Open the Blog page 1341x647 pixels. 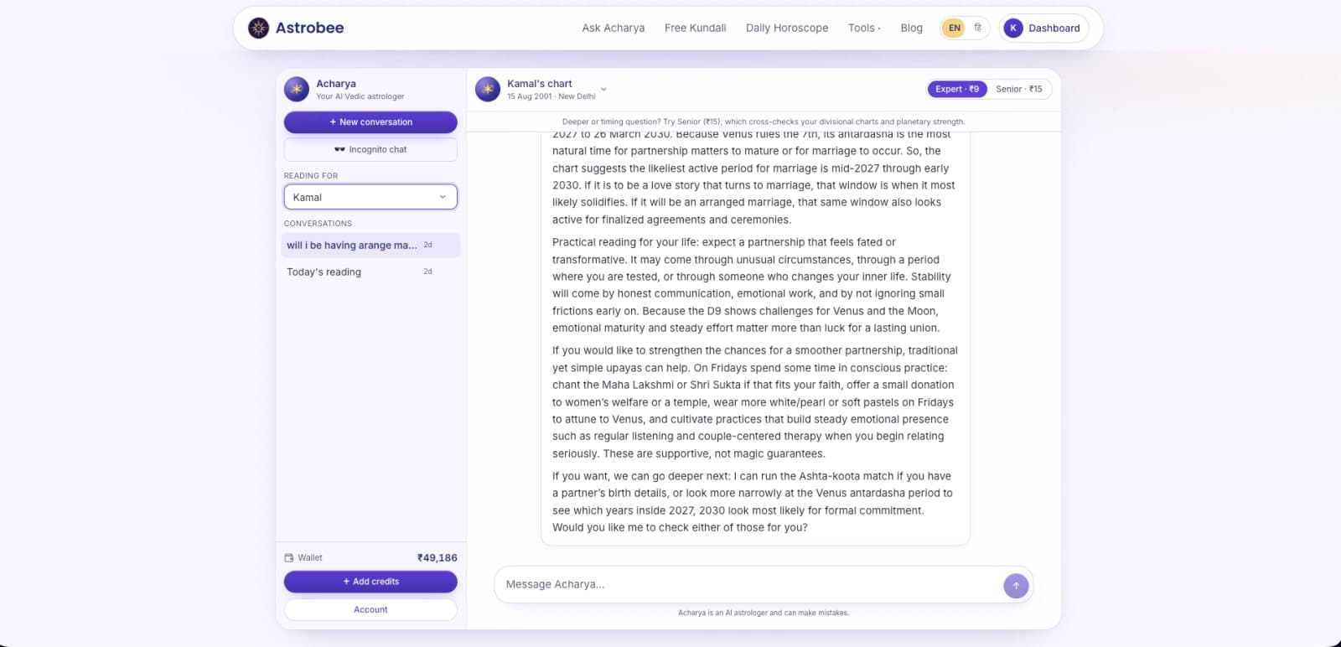tap(911, 28)
